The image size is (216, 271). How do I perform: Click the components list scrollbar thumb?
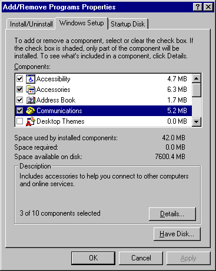coord(197,90)
